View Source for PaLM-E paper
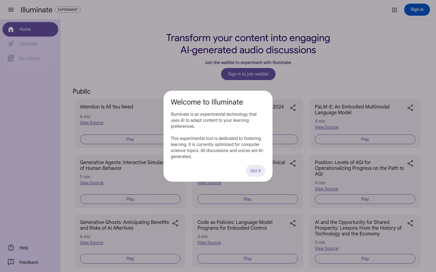This screenshot has height=272, width=436. pos(327,127)
